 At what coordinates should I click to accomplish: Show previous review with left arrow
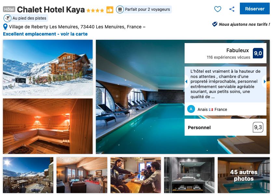tap(186, 82)
